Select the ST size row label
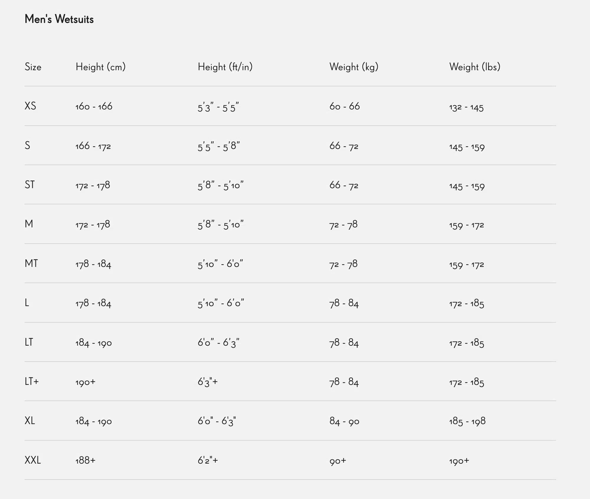This screenshot has height=499, width=590. tap(30, 185)
